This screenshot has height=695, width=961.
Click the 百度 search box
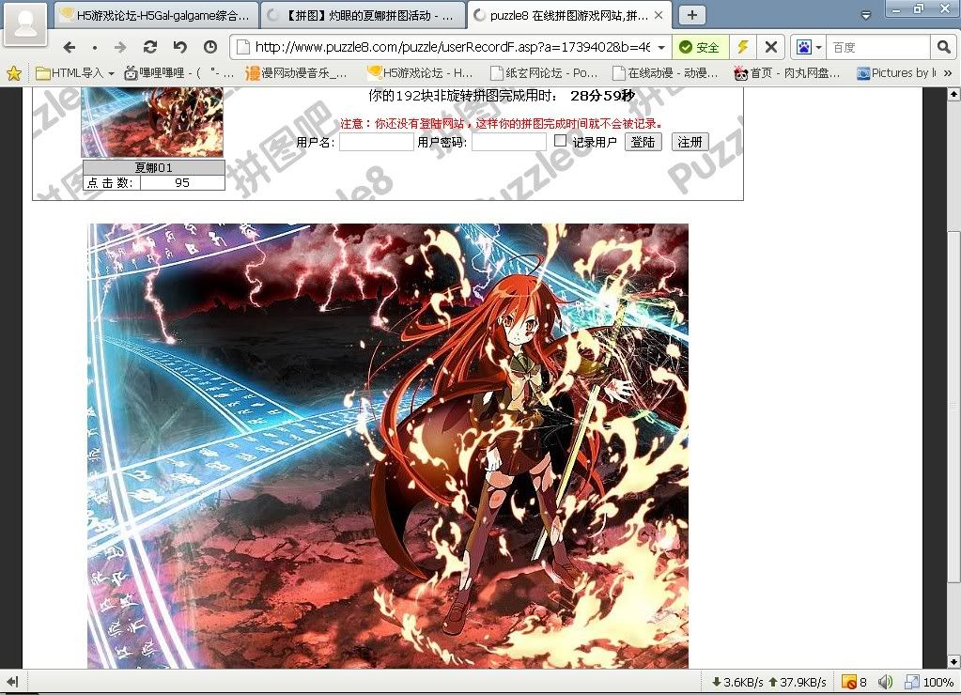[878, 47]
